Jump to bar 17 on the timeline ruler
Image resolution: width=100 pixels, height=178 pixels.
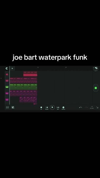pyautogui.click(x=66, y=67)
